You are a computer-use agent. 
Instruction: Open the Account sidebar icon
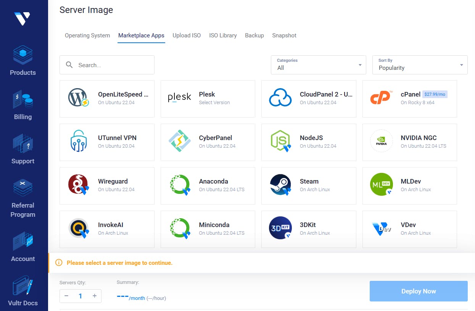click(x=23, y=241)
